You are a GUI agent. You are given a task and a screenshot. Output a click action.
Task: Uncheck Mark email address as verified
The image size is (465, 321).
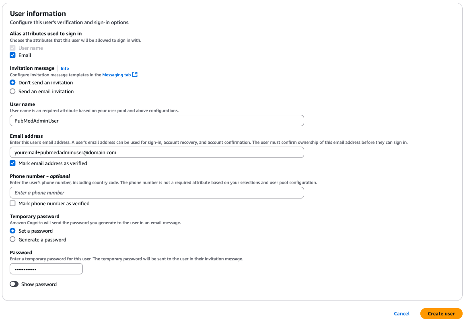(x=12, y=163)
